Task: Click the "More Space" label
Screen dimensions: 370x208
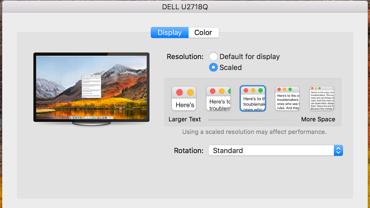Action: (318, 119)
